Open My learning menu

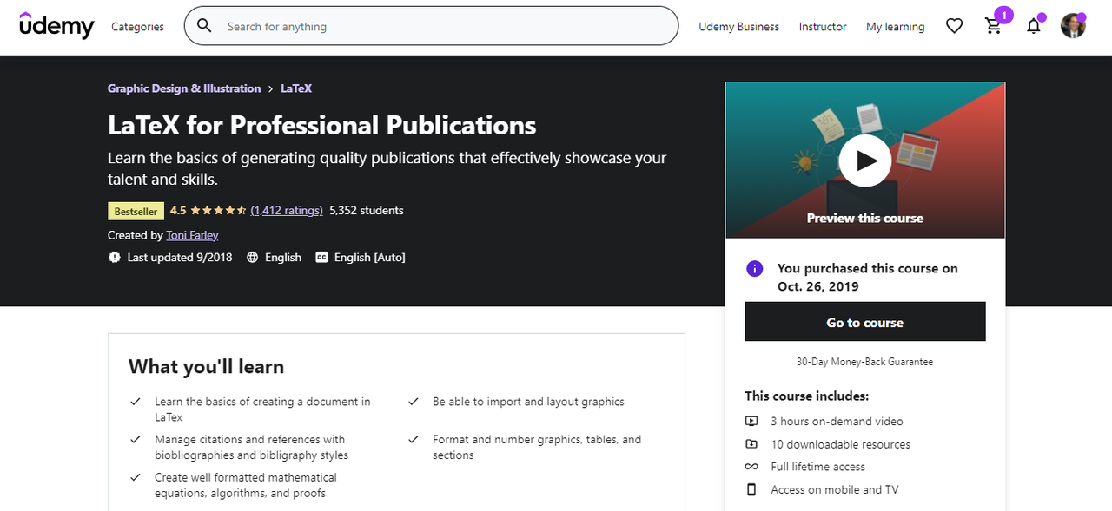click(895, 27)
